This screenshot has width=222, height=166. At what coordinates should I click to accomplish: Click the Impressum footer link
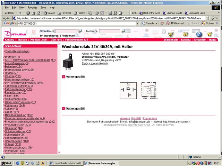point(150,119)
